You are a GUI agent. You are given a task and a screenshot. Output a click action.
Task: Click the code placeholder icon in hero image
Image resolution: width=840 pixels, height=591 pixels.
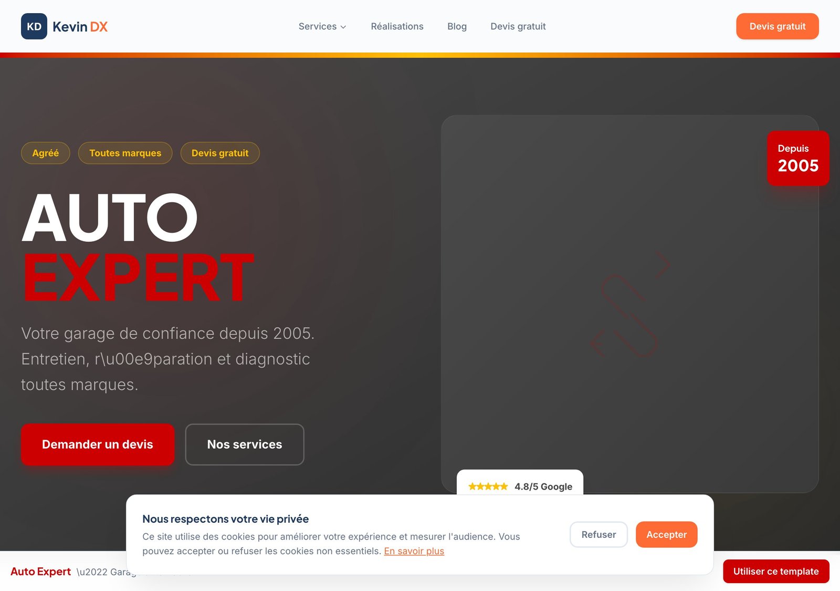tap(630, 304)
